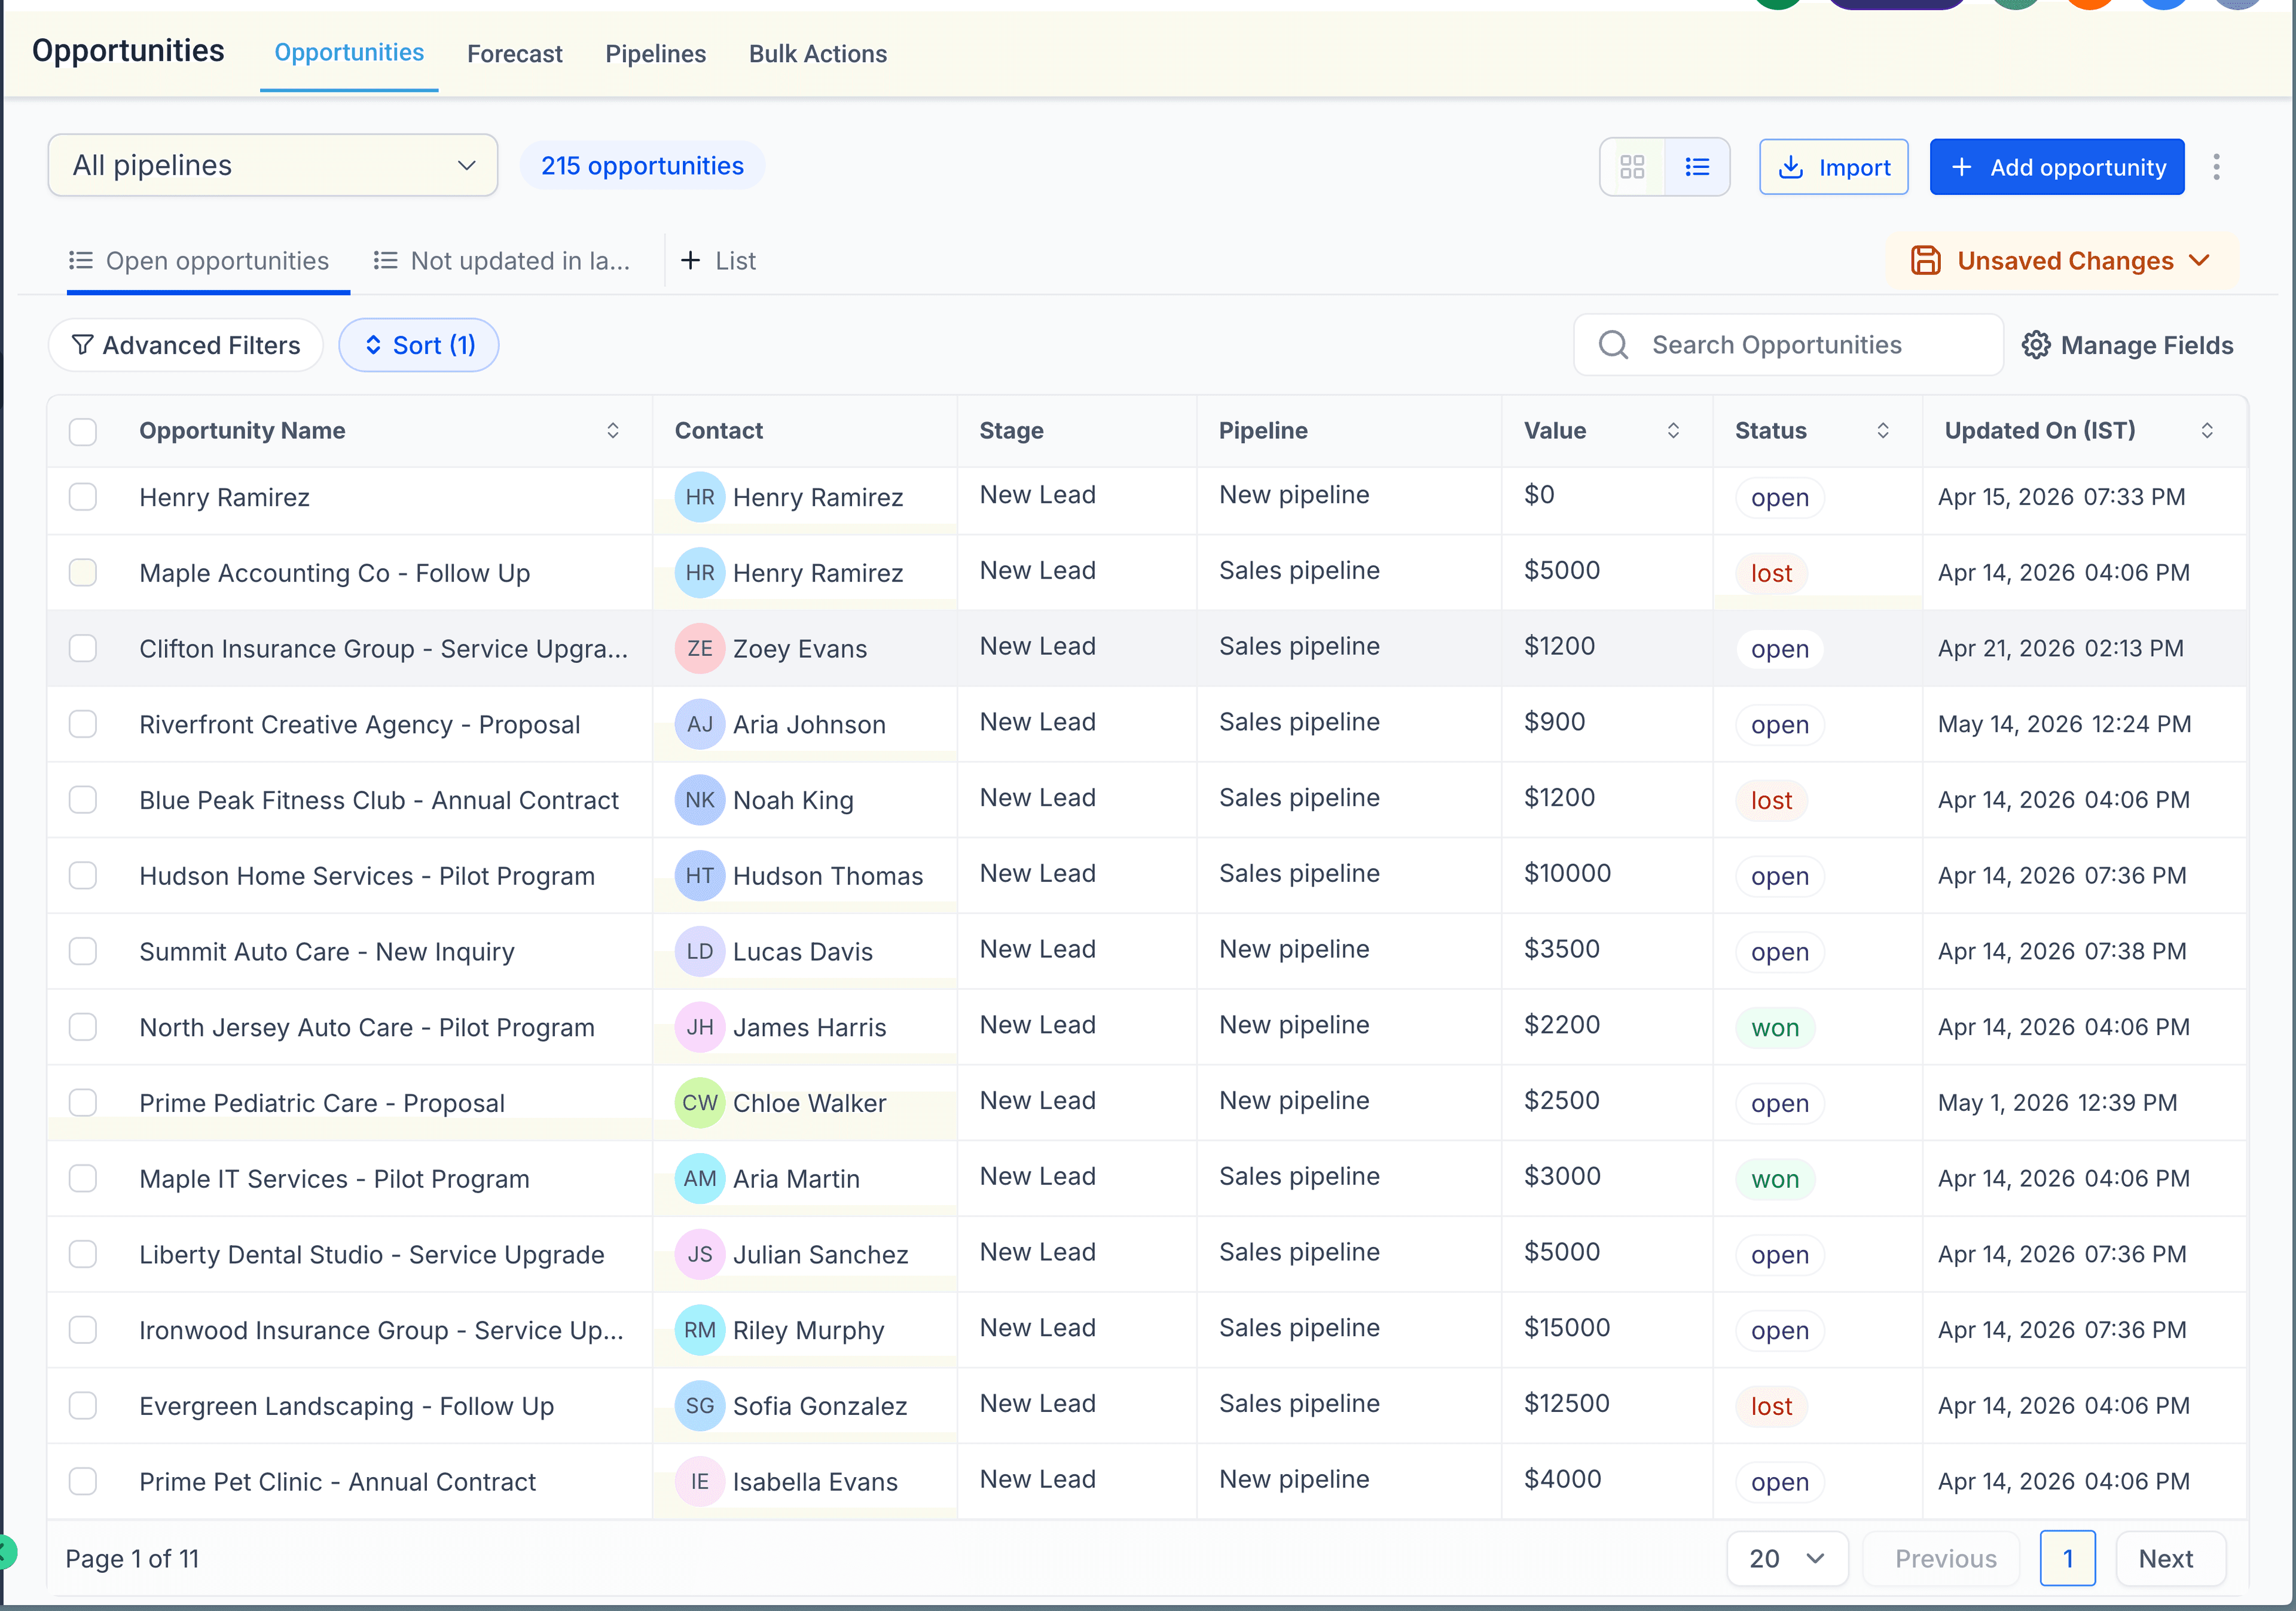
Task: Click Add opportunity button
Action: tap(2057, 167)
